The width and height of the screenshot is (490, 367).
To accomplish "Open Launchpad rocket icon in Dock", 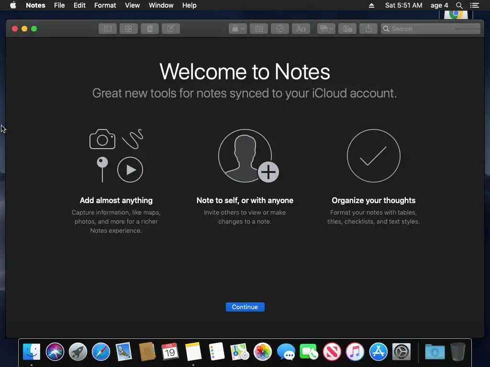I will point(78,352).
